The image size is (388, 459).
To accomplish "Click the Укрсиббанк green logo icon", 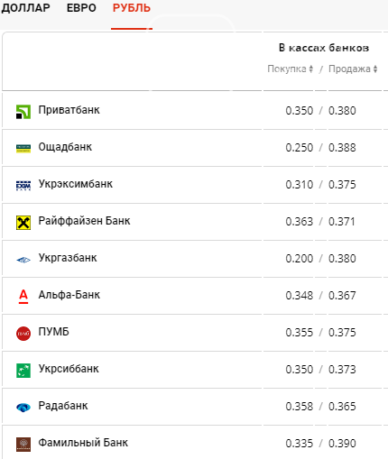I will [x=23, y=371].
